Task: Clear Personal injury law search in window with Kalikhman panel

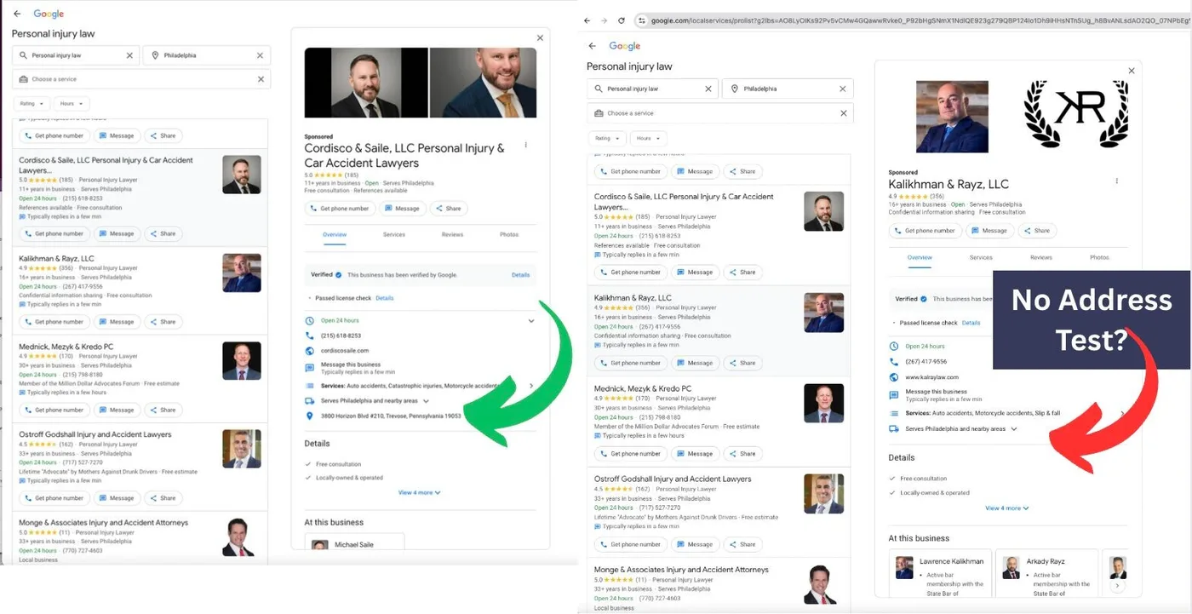Action: point(708,89)
